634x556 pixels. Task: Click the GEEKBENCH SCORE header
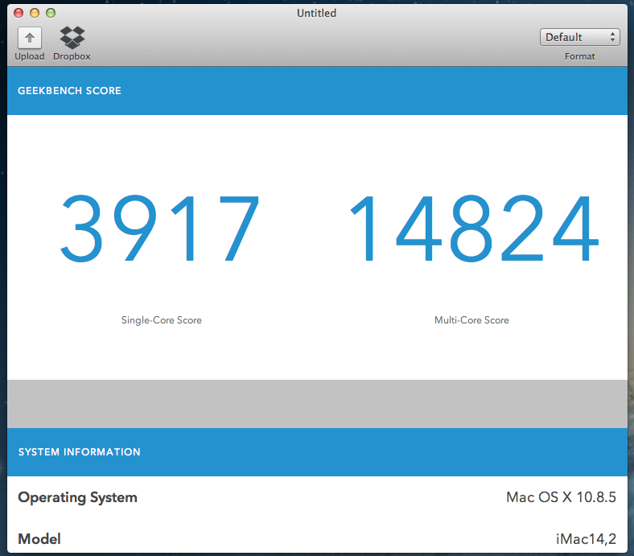tap(69, 91)
